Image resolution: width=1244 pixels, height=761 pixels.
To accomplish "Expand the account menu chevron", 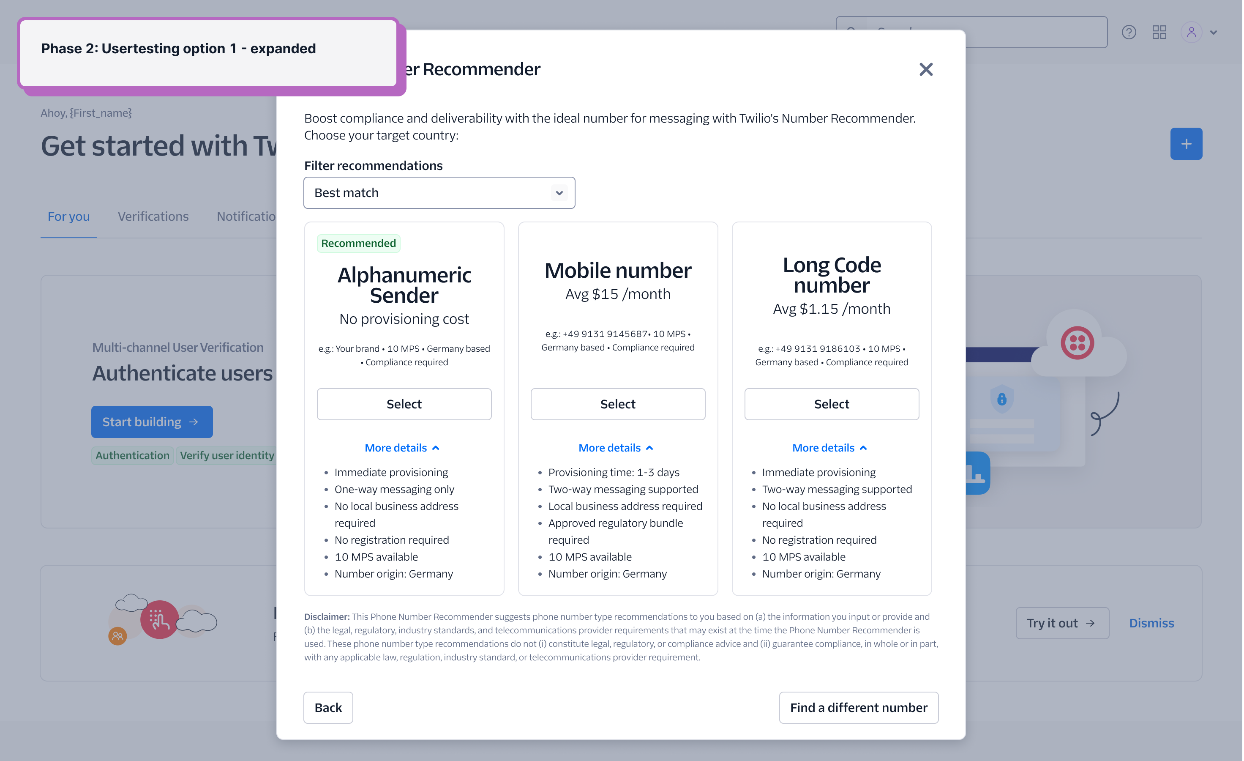I will point(1214,33).
